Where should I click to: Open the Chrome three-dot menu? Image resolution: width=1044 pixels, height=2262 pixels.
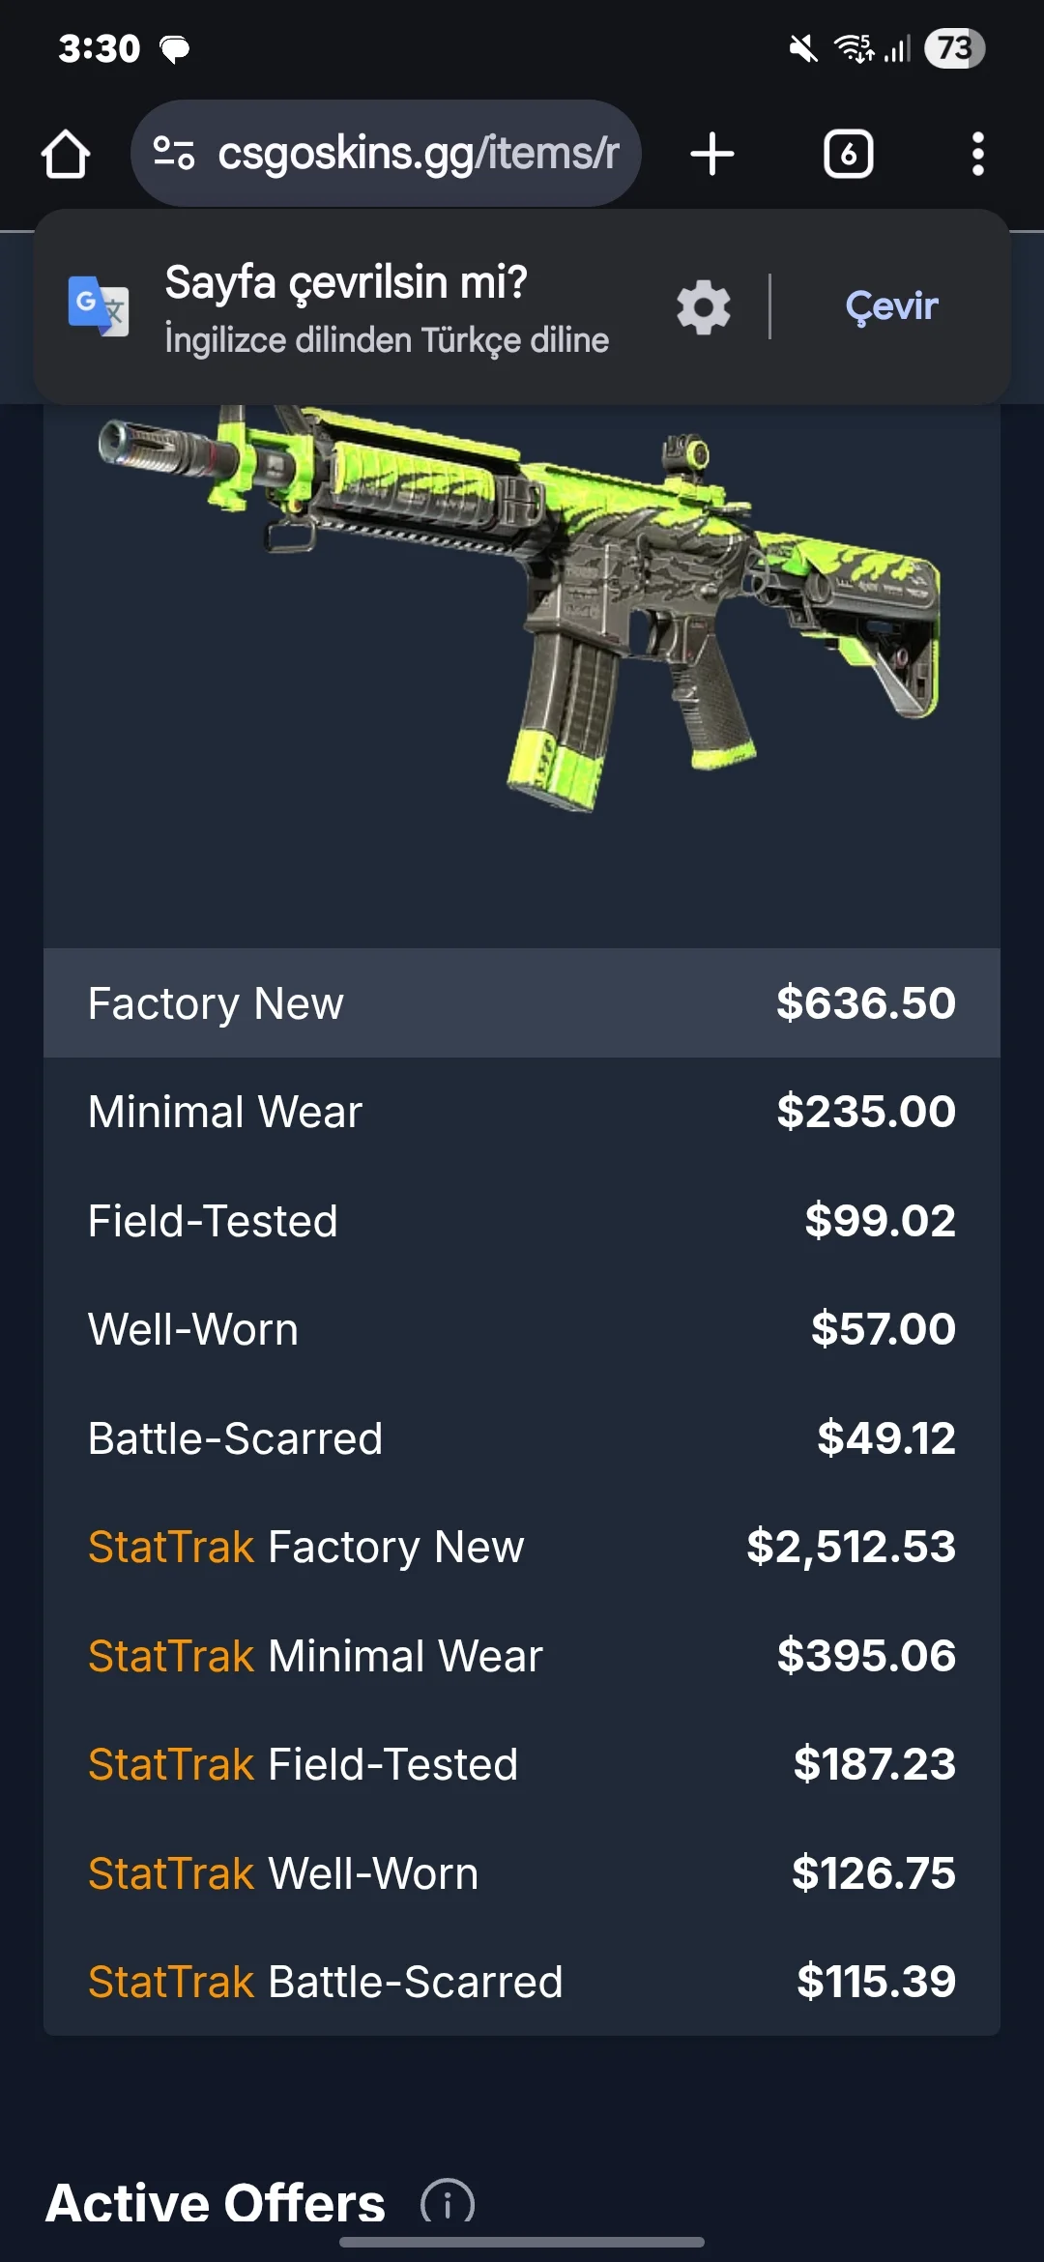978,154
